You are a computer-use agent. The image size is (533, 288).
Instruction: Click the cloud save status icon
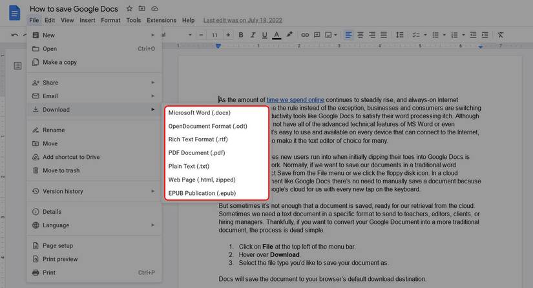click(154, 8)
